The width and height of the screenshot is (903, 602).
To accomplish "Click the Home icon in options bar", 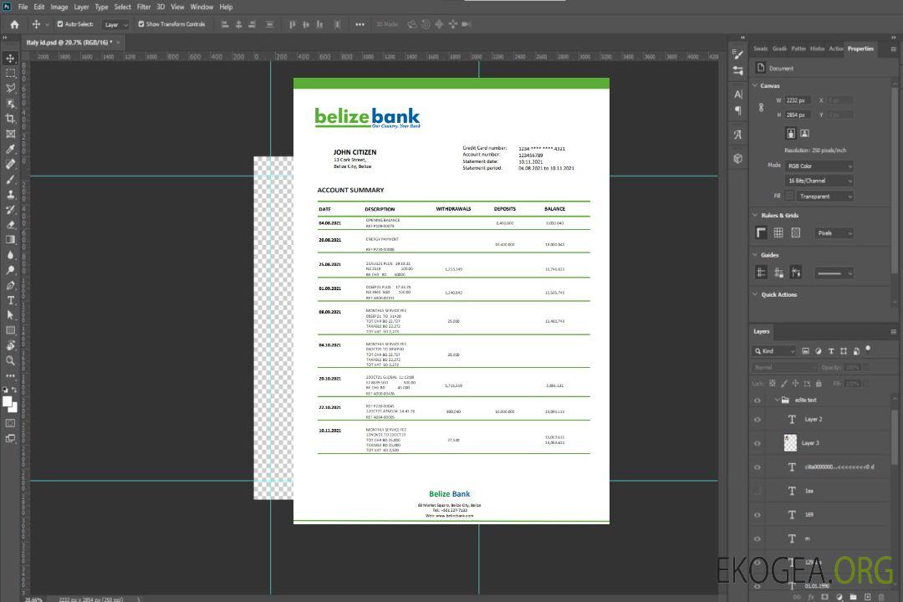I will point(14,24).
